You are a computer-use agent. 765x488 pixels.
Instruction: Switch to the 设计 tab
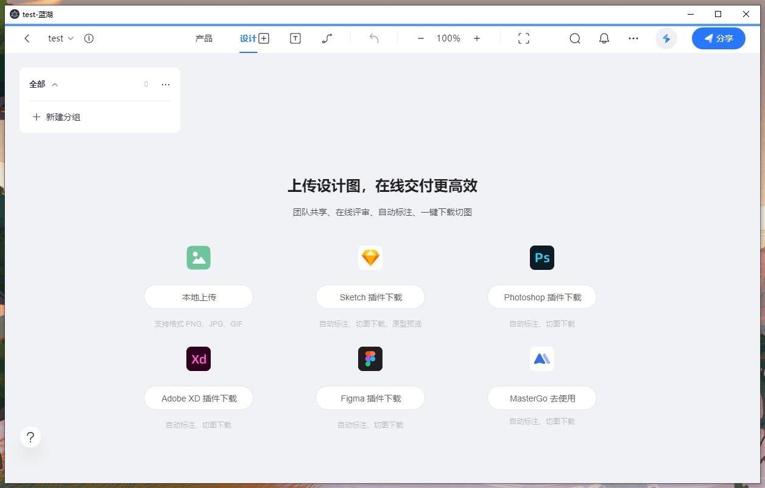[x=248, y=38]
